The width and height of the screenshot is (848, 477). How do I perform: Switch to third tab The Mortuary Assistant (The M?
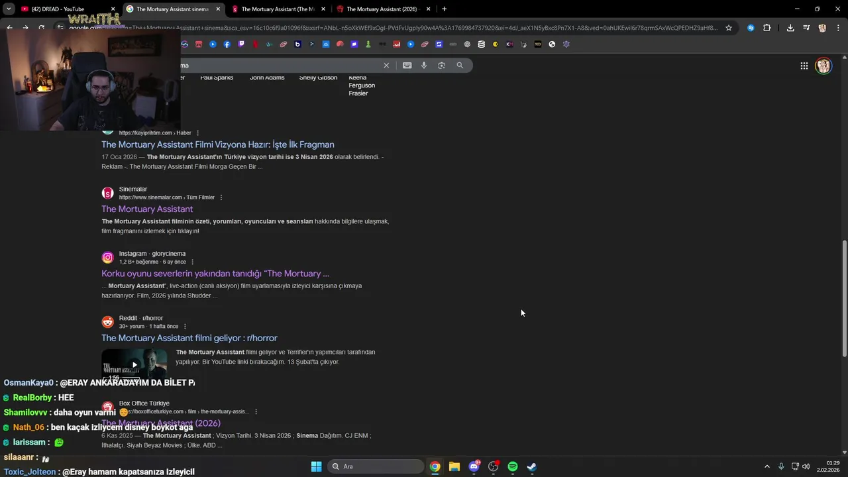(278, 9)
